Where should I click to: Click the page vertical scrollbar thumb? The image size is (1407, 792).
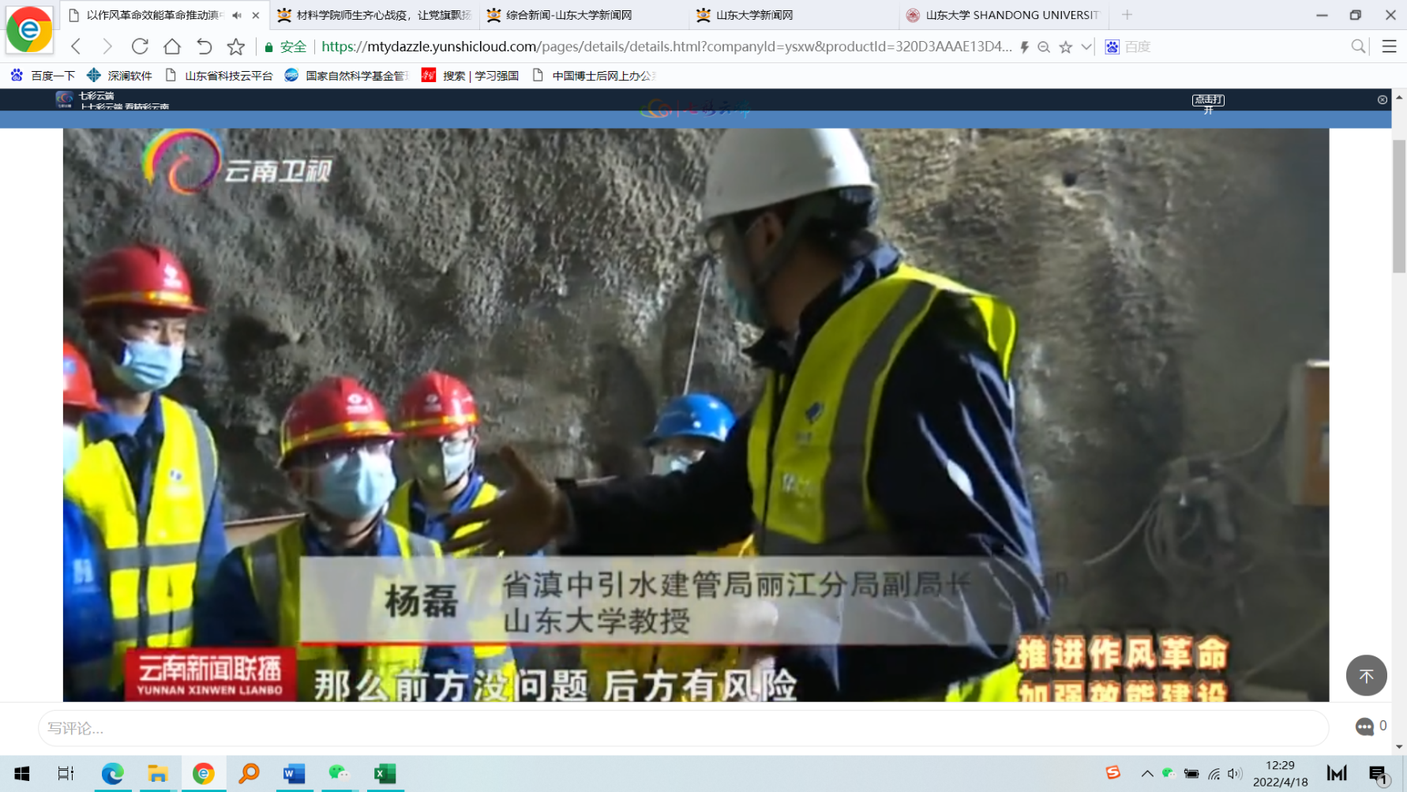click(x=1399, y=205)
